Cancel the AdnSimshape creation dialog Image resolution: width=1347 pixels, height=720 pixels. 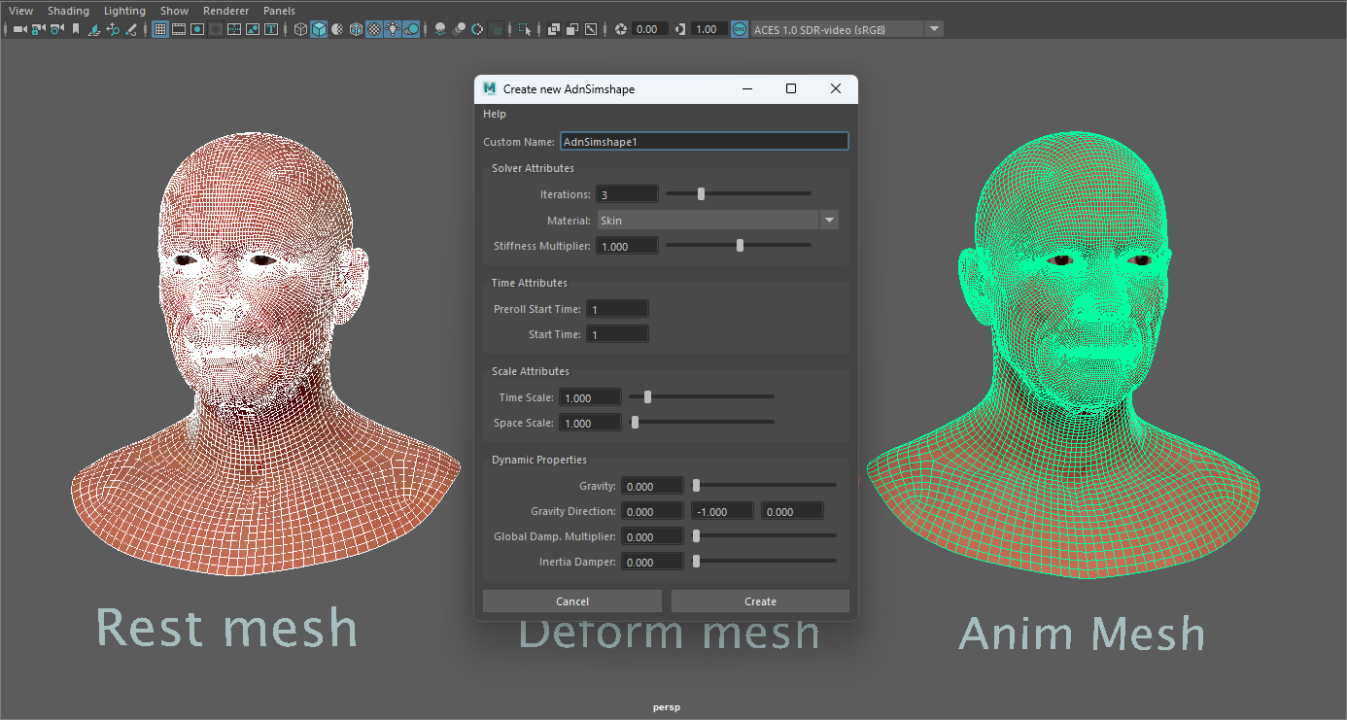pyautogui.click(x=571, y=600)
